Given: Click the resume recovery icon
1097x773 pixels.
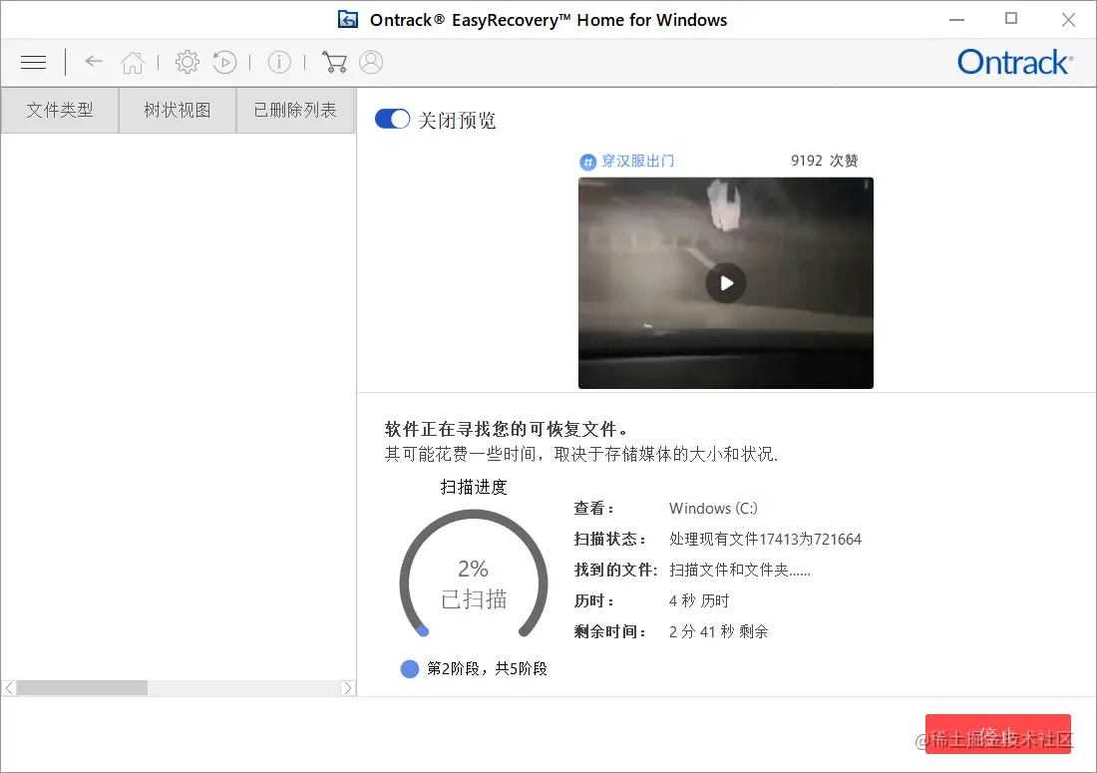Looking at the screenshot, I should 224,62.
